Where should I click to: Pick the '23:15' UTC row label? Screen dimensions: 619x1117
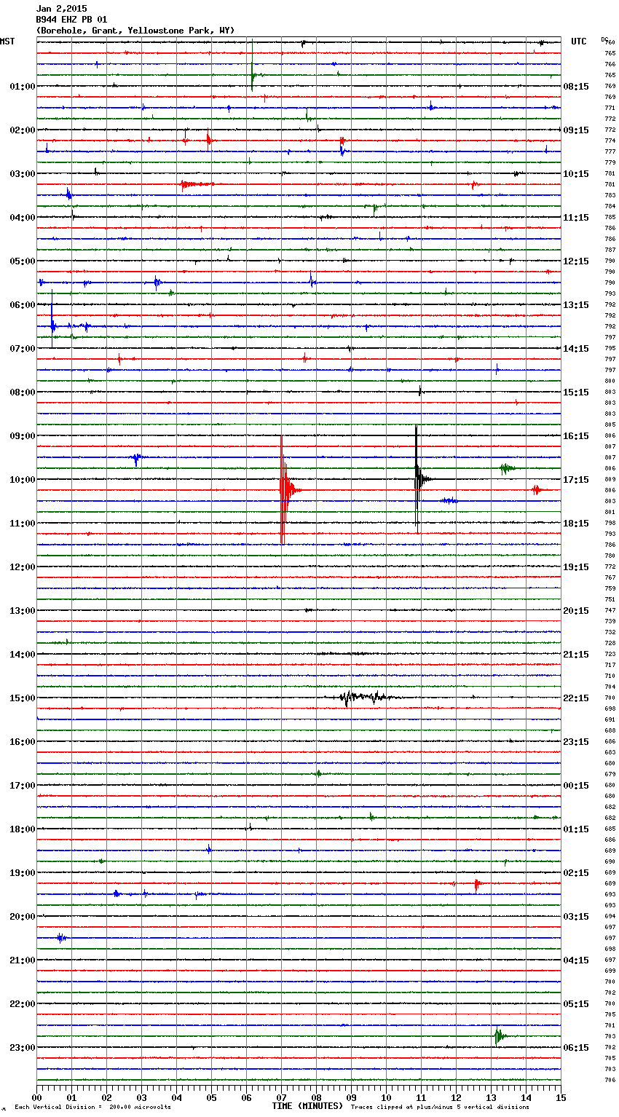click(x=576, y=742)
